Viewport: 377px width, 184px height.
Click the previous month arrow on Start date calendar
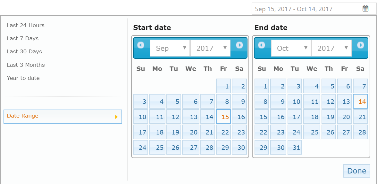(141, 45)
